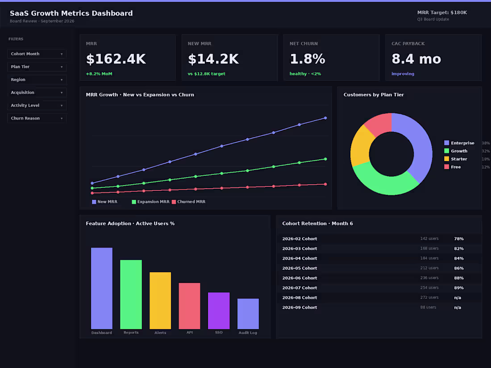Image resolution: width=491 pixels, height=368 pixels.
Task: Select the 2026-09 Cohort row
Action: pyautogui.click(x=379, y=307)
